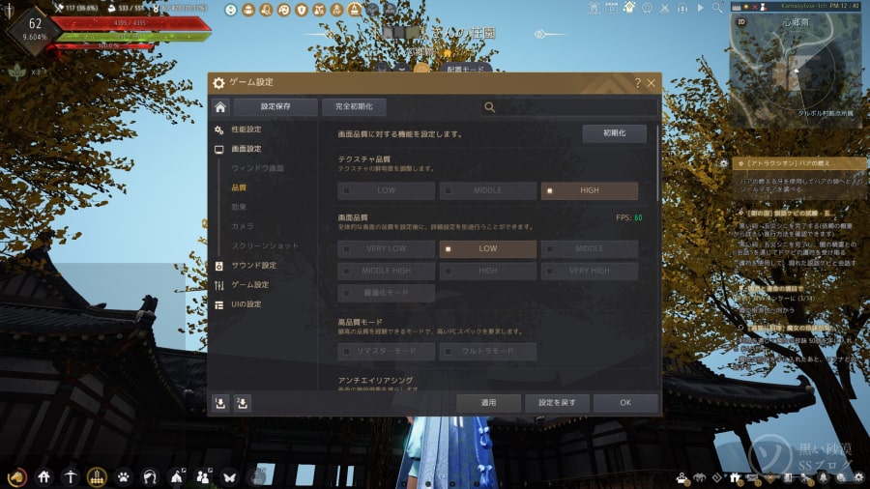Toggle the 最適化モード option
Viewport: 870px width, 489px height.
tap(386, 293)
